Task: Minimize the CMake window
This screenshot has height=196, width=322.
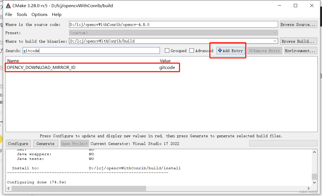Action: (x=279, y=6)
